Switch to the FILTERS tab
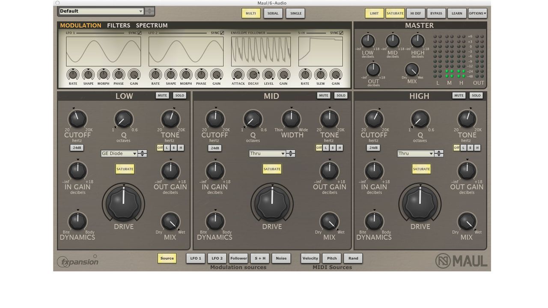The image size is (548, 308). click(x=119, y=26)
